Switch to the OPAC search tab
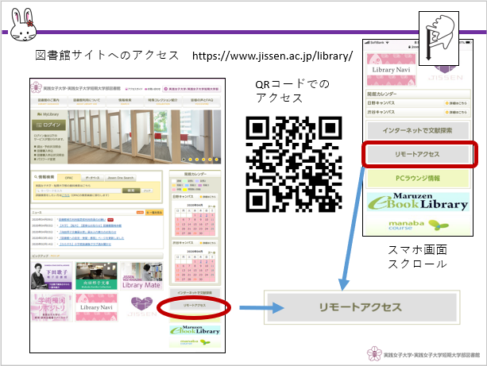The image size is (487, 366). pos(69,178)
